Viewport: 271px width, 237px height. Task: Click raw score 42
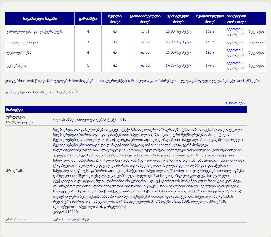click(115, 65)
